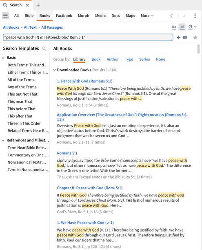Click the All Passages filter link

(x=52, y=27)
